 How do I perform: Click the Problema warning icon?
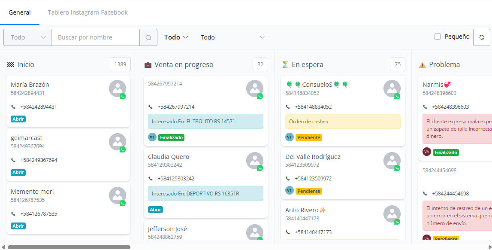tap(423, 65)
